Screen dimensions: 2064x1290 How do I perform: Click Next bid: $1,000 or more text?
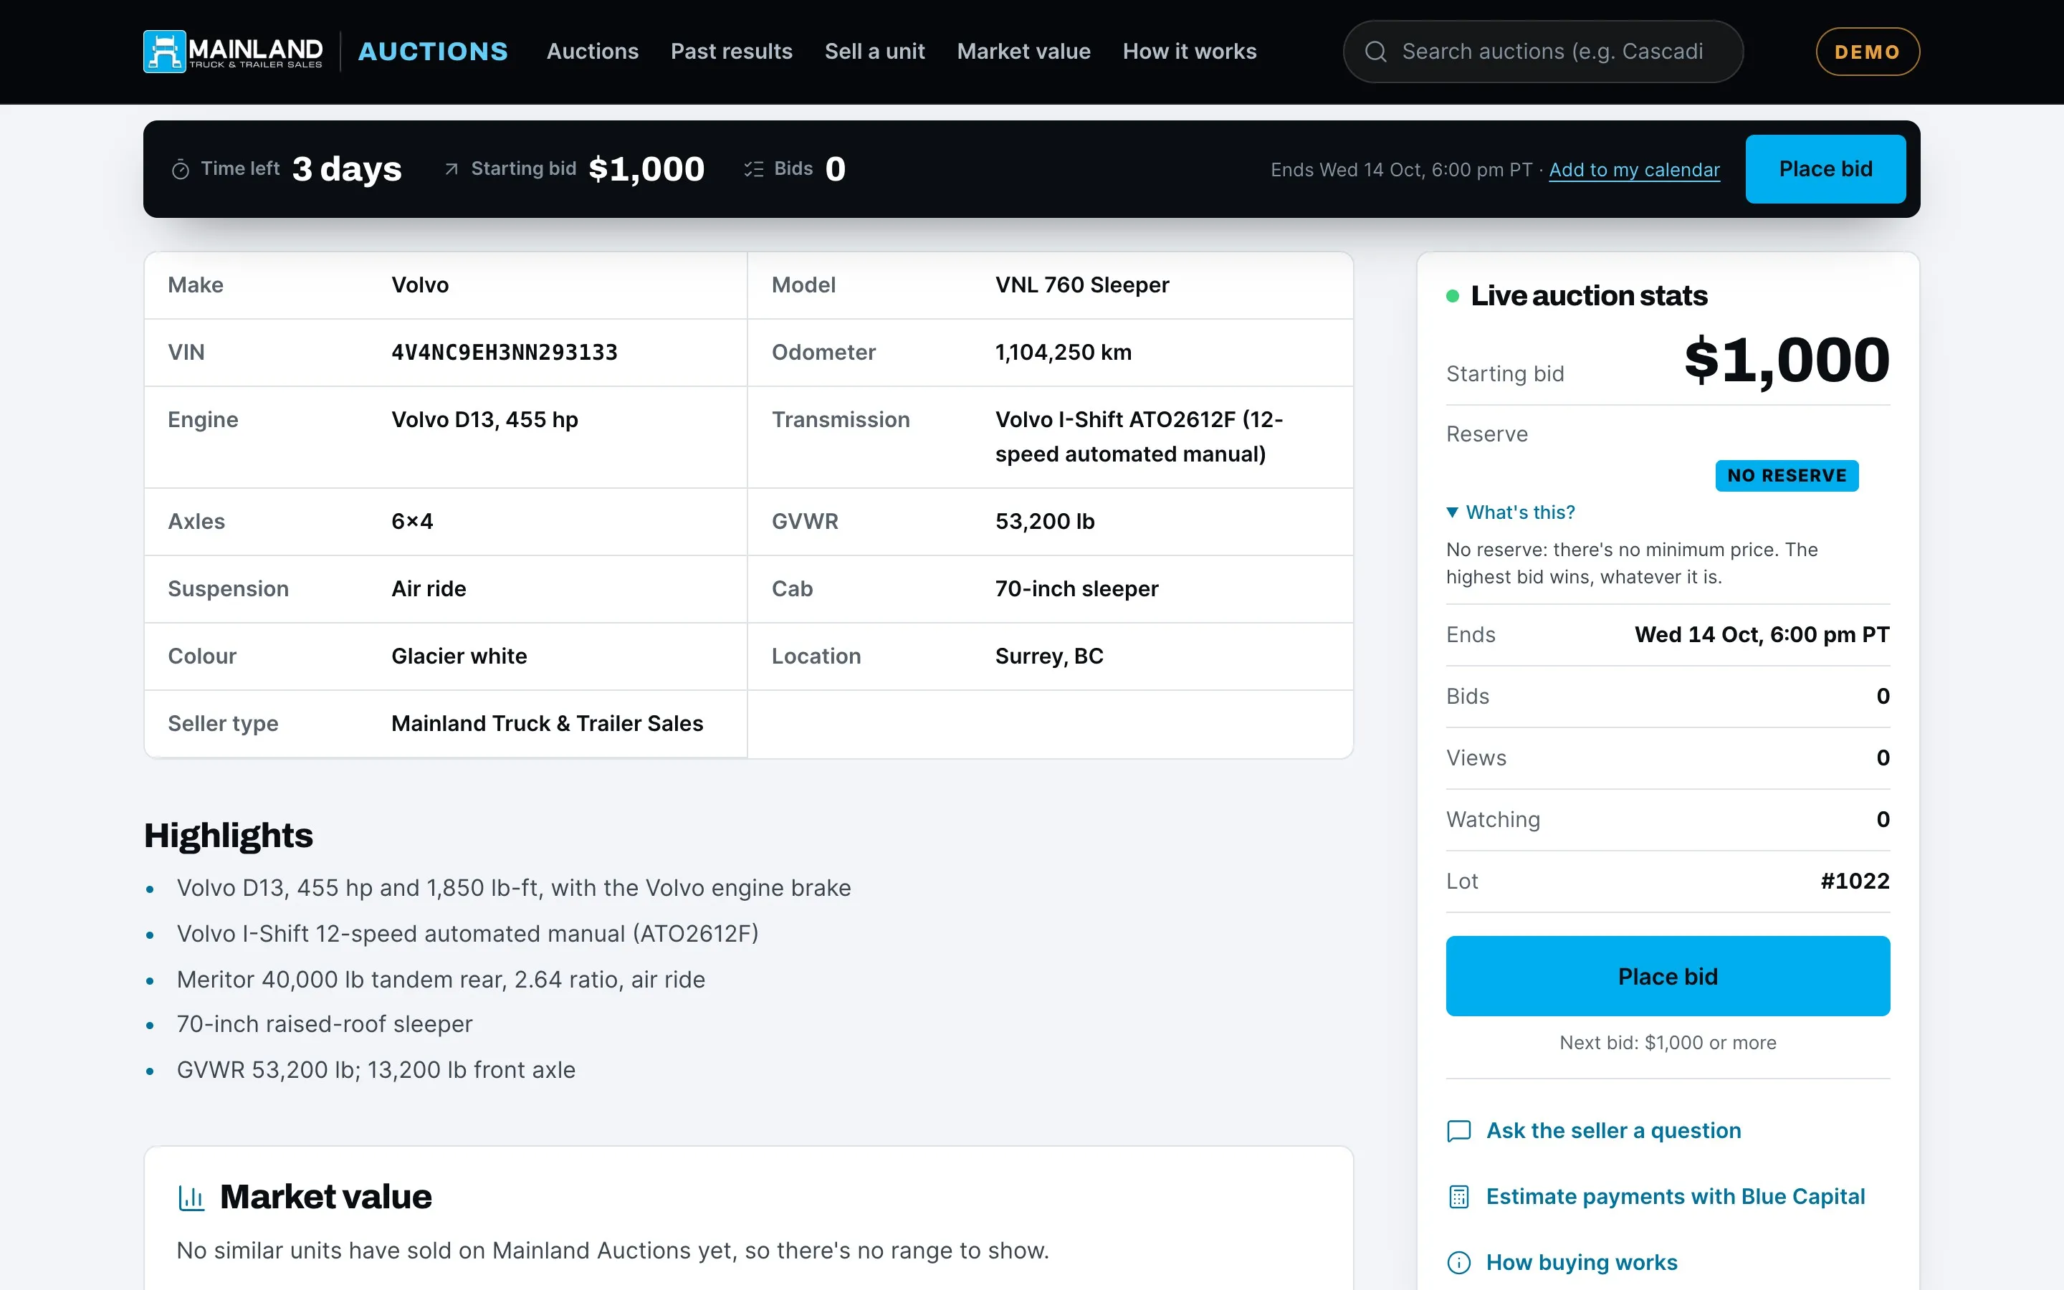tap(1668, 1043)
